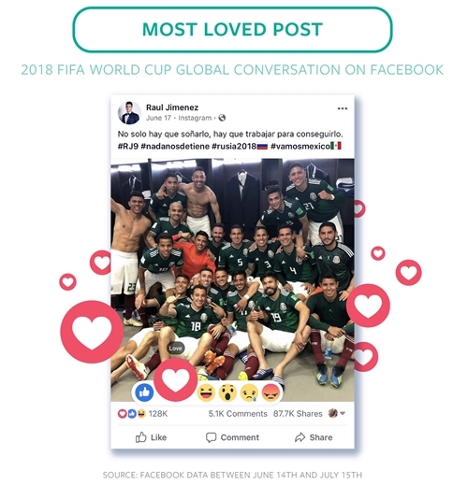View the 5.1K Comments

238,414
